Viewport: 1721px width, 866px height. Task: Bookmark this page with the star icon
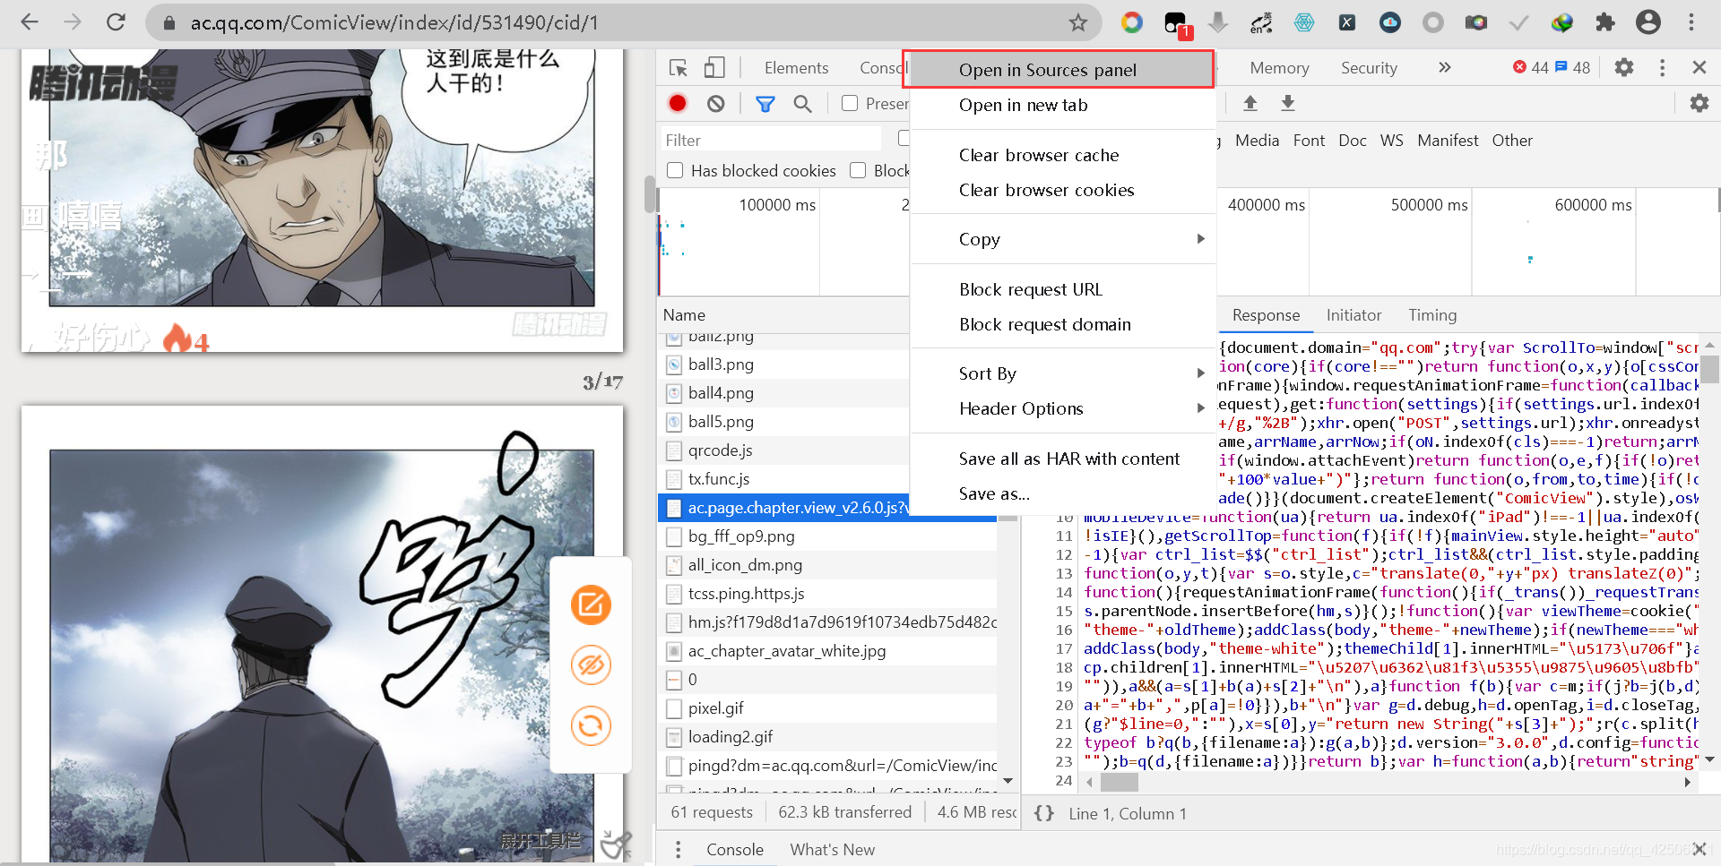1078,22
